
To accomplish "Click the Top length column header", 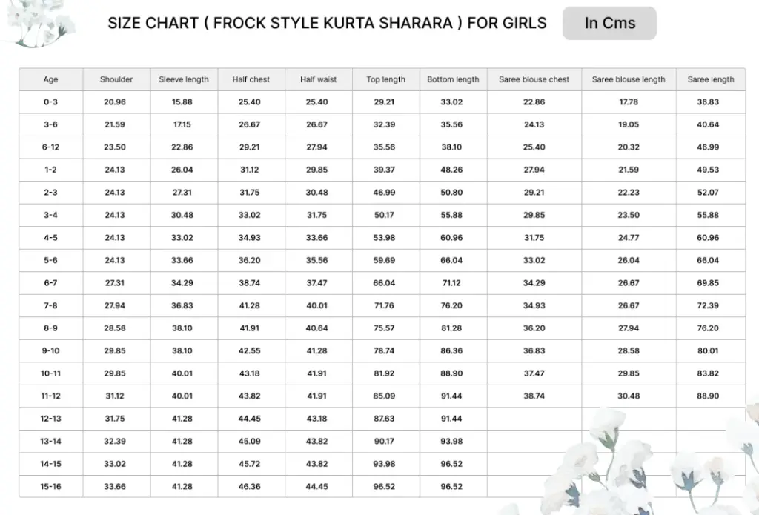I will (385, 79).
